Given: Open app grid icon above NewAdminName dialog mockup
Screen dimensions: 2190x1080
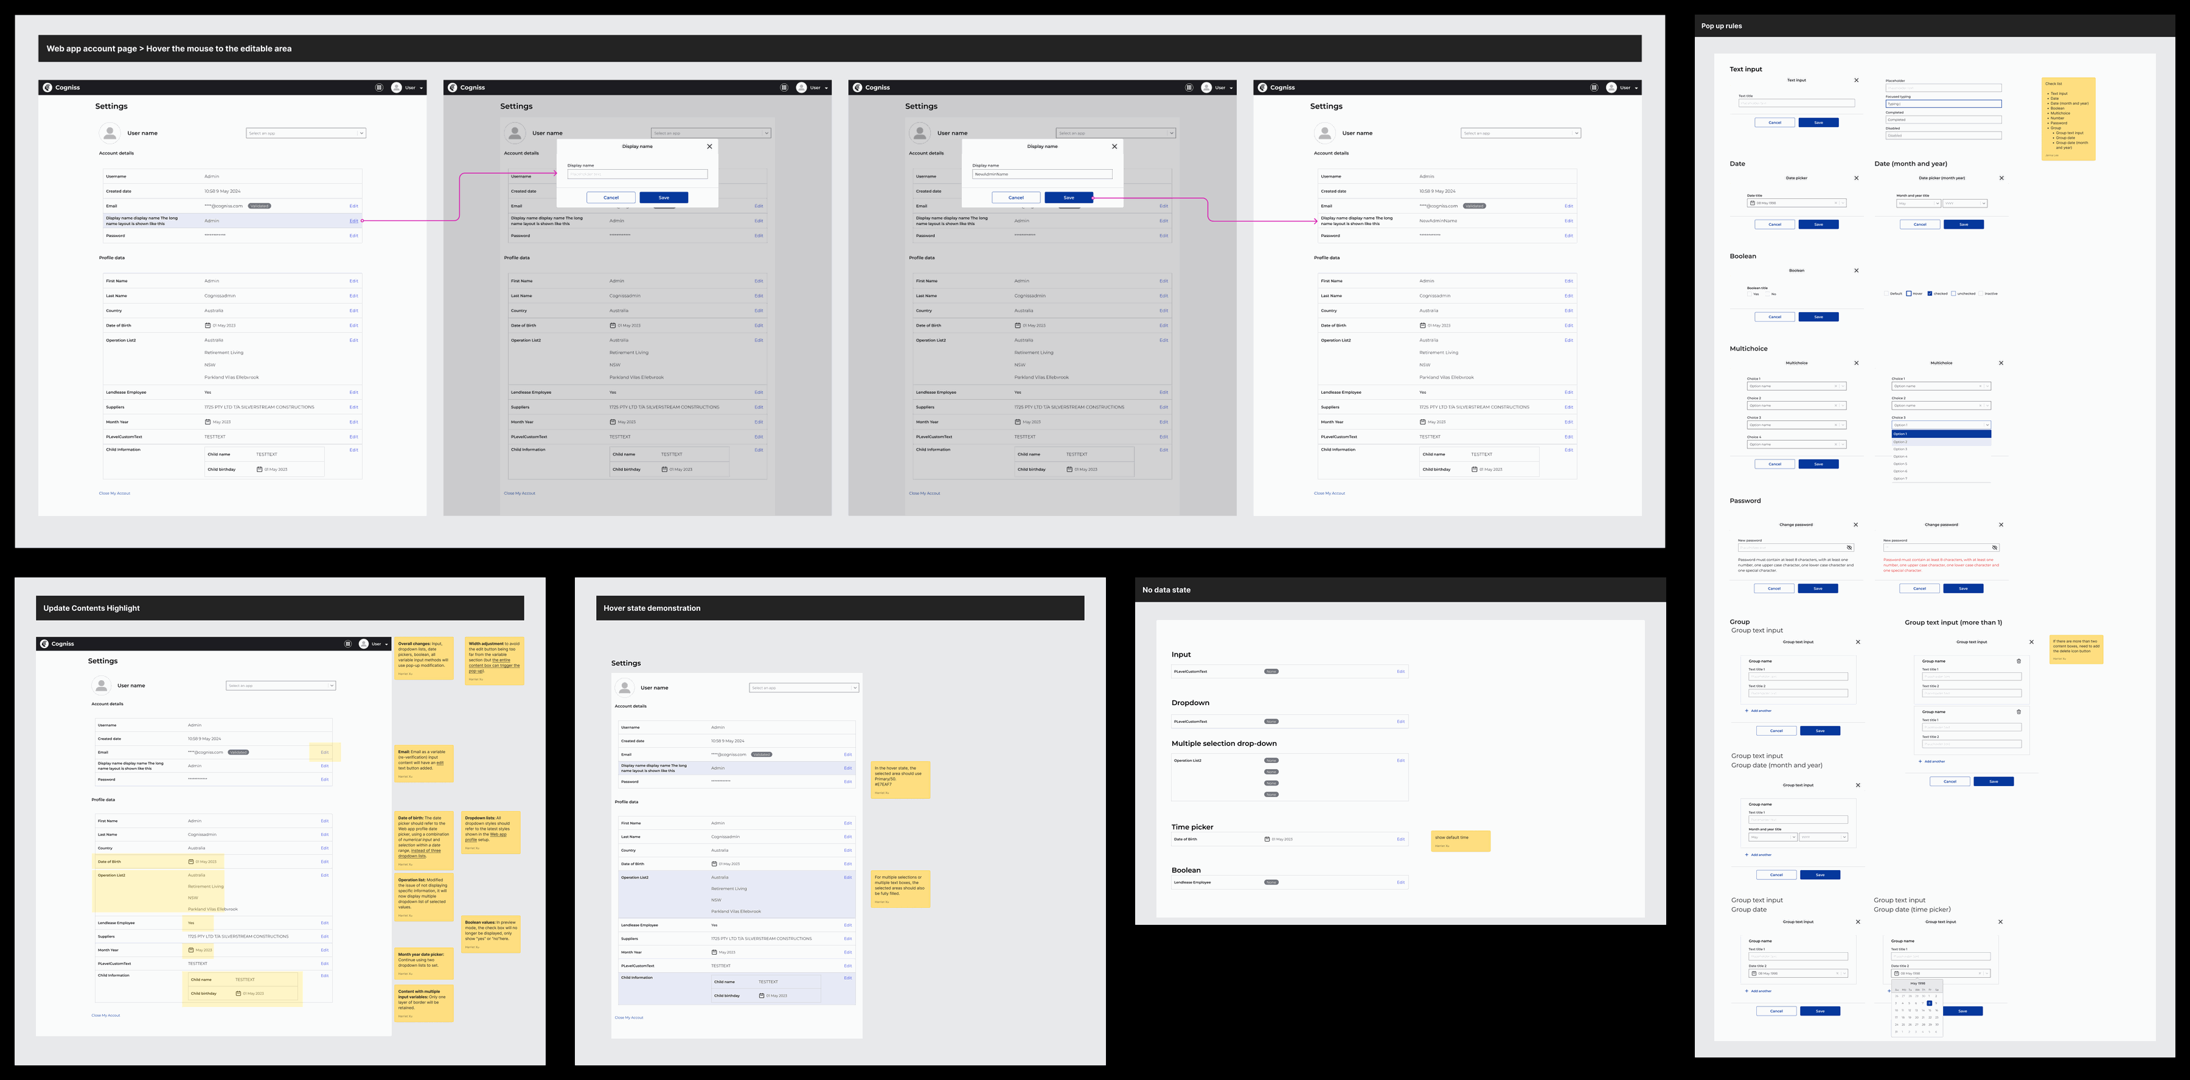Looking at the screenshot, I should coord(1189,88).
